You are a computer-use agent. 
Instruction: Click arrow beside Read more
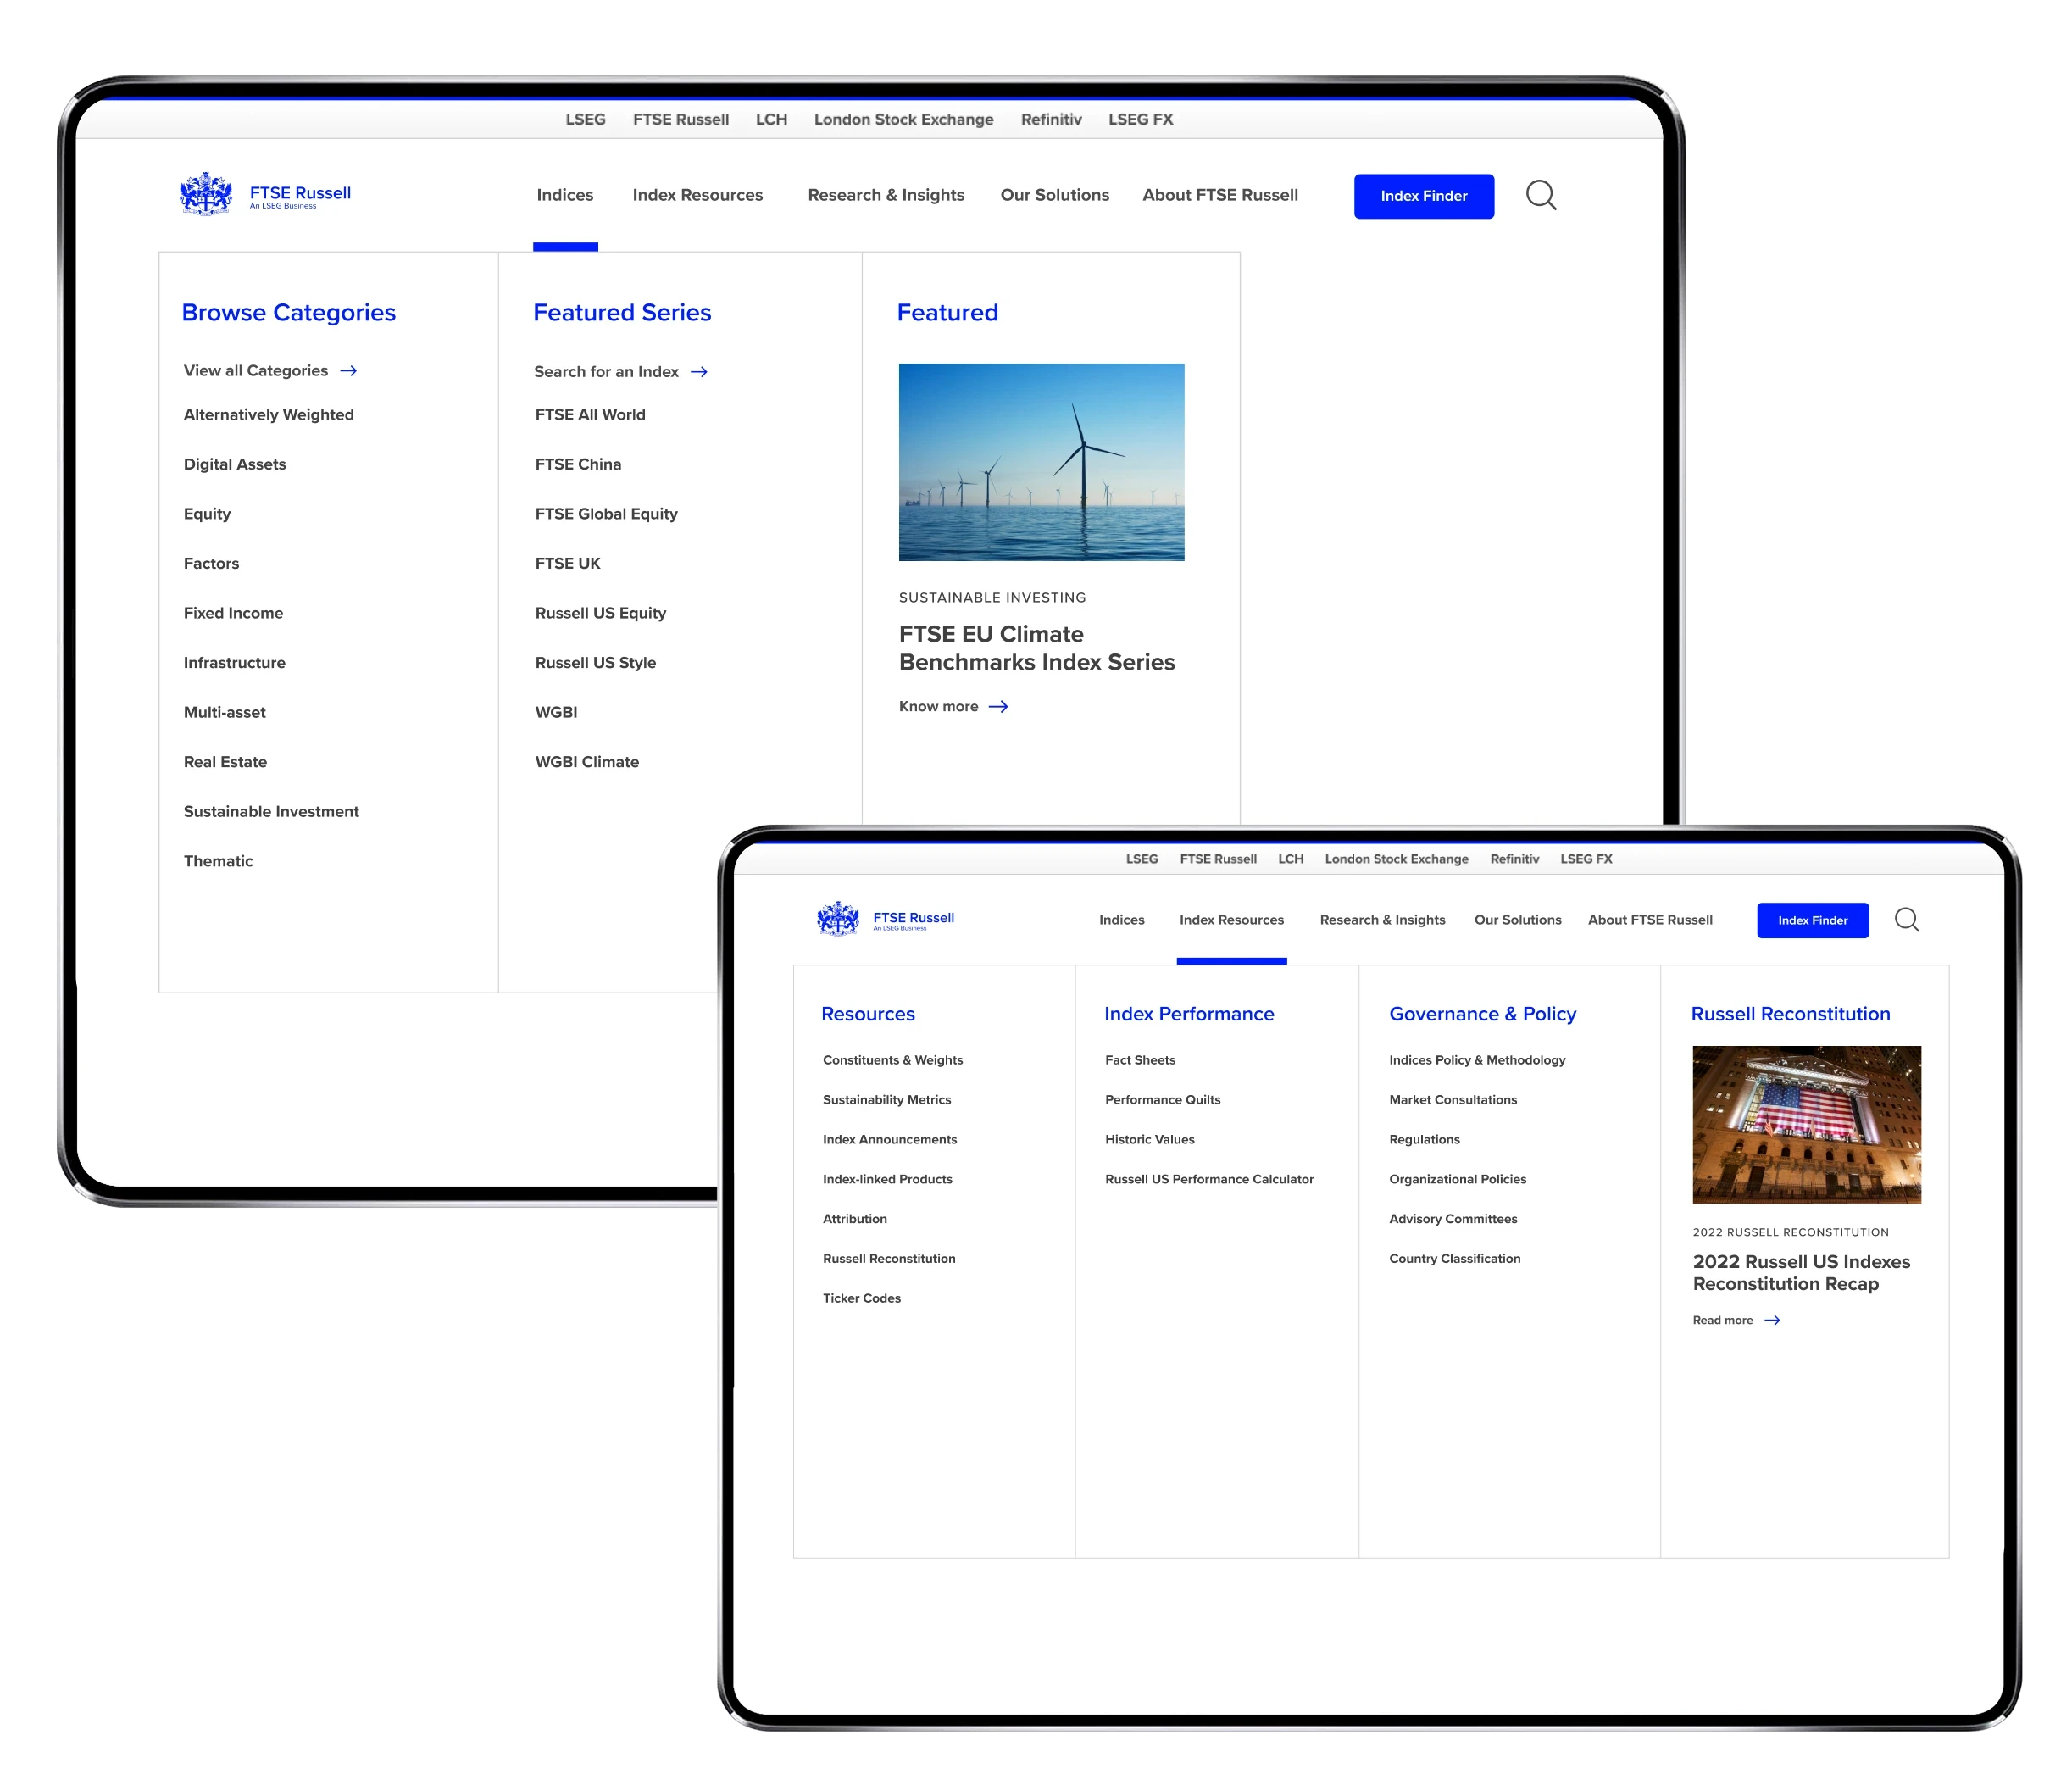click(1772, 1321)
